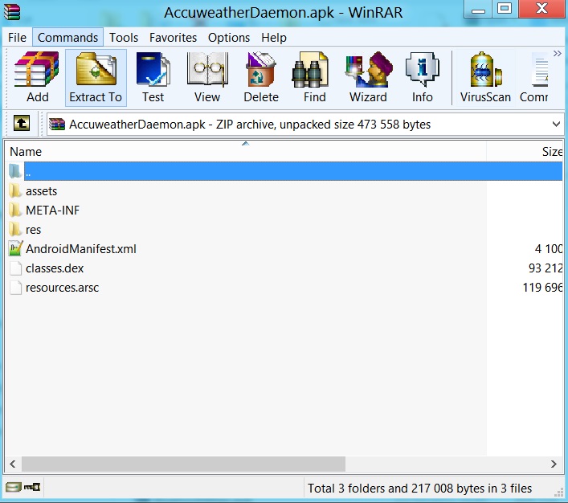The image size is (568, 503).
Task: Click the AndroidManifest.xml file icon
Action: point(15,248)
